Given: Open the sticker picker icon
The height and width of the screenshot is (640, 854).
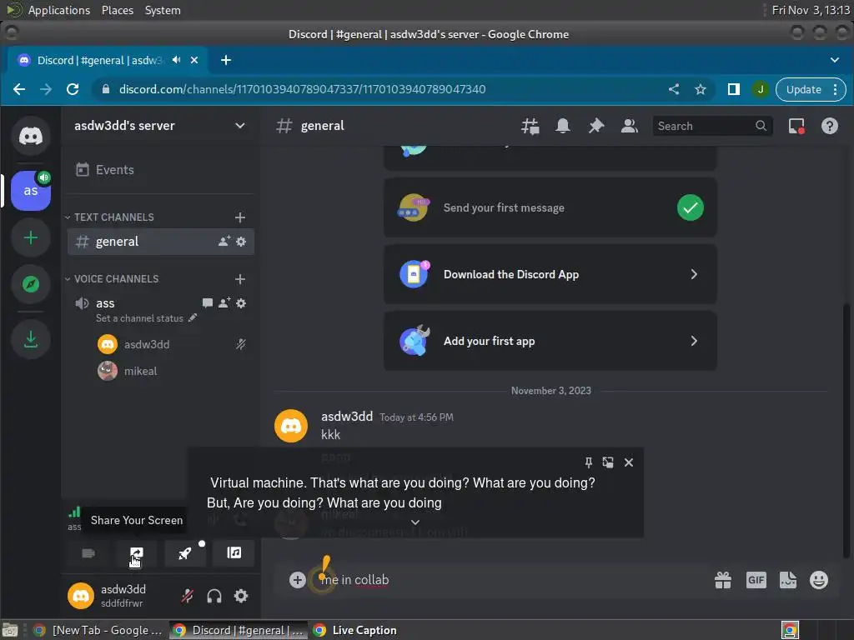Looking at the screenshot, I should coord(787,580).
